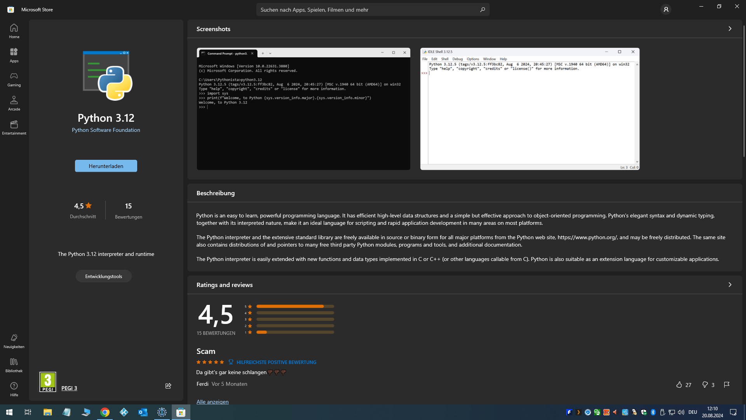Screen dimensions: 746x420
Task: Expand the Screenshots section chevron
Action: (730, 29)
